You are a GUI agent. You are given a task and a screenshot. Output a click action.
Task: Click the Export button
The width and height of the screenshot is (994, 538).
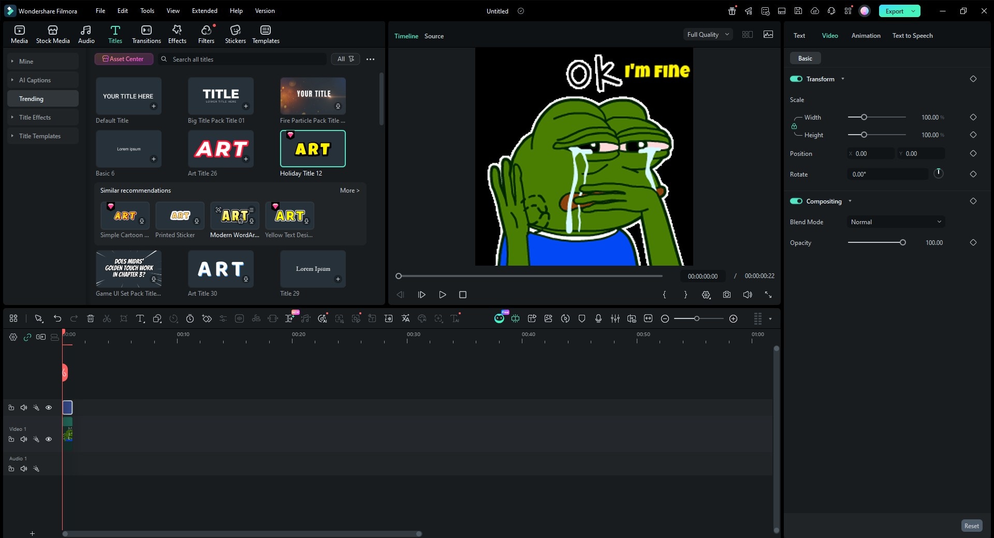pyautogui.click(x=894, y=10)
